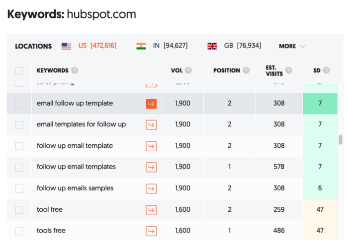This screenshot has width=348, height=246.
Task: Select the US location tab
Action: click(89, 46)
